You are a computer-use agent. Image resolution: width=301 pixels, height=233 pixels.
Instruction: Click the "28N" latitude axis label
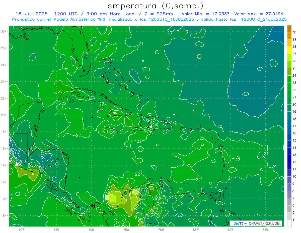[x=4, y=48]
